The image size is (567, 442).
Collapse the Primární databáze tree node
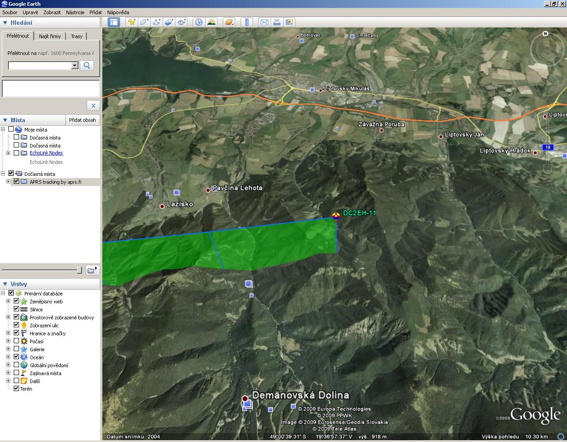tap(3, 293)
